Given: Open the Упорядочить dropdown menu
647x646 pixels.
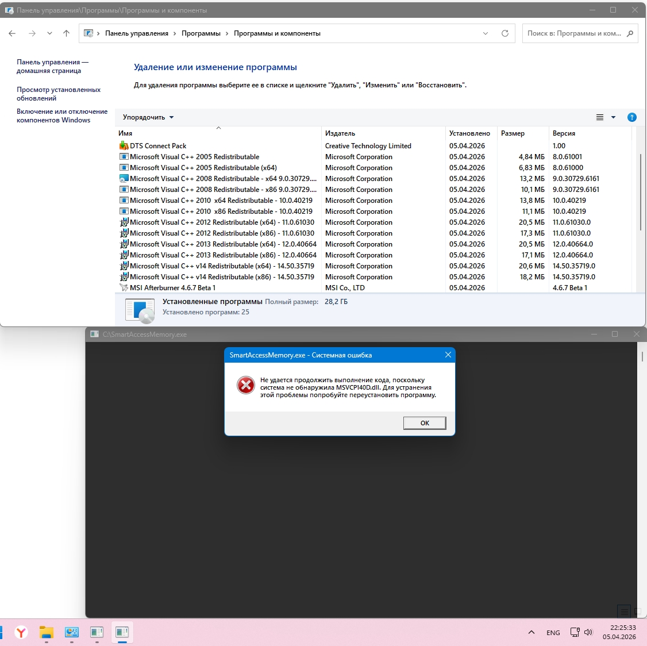Looking at the screenshot, I should [x=148, y=117].
